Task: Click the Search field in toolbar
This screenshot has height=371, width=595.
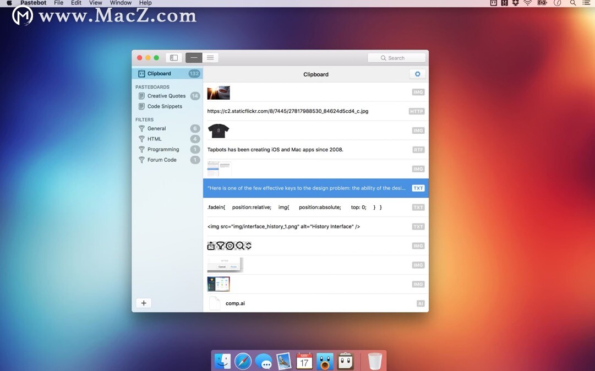Action: (396, 58)
